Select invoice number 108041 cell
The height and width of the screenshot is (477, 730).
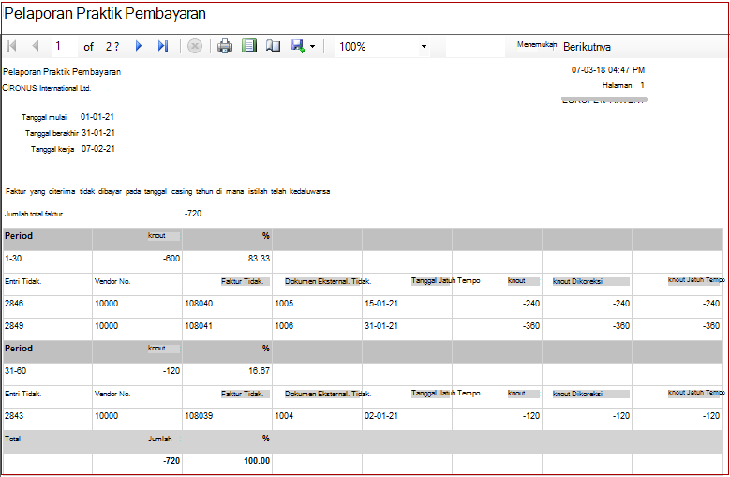click(x=199, y=326)
